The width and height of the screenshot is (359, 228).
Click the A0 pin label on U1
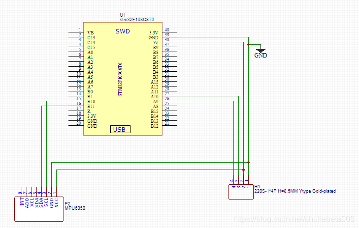tap(90, 52)
